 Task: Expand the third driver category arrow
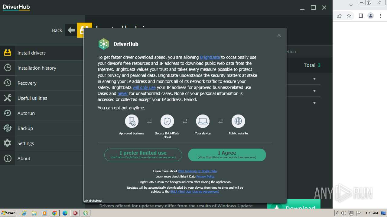coord(314,103)
